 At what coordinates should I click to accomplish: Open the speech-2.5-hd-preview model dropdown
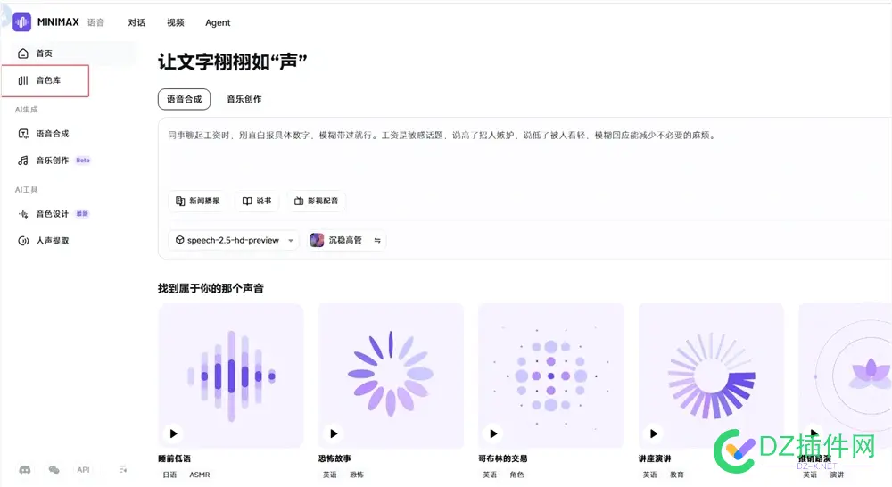(x=234, y=240)
